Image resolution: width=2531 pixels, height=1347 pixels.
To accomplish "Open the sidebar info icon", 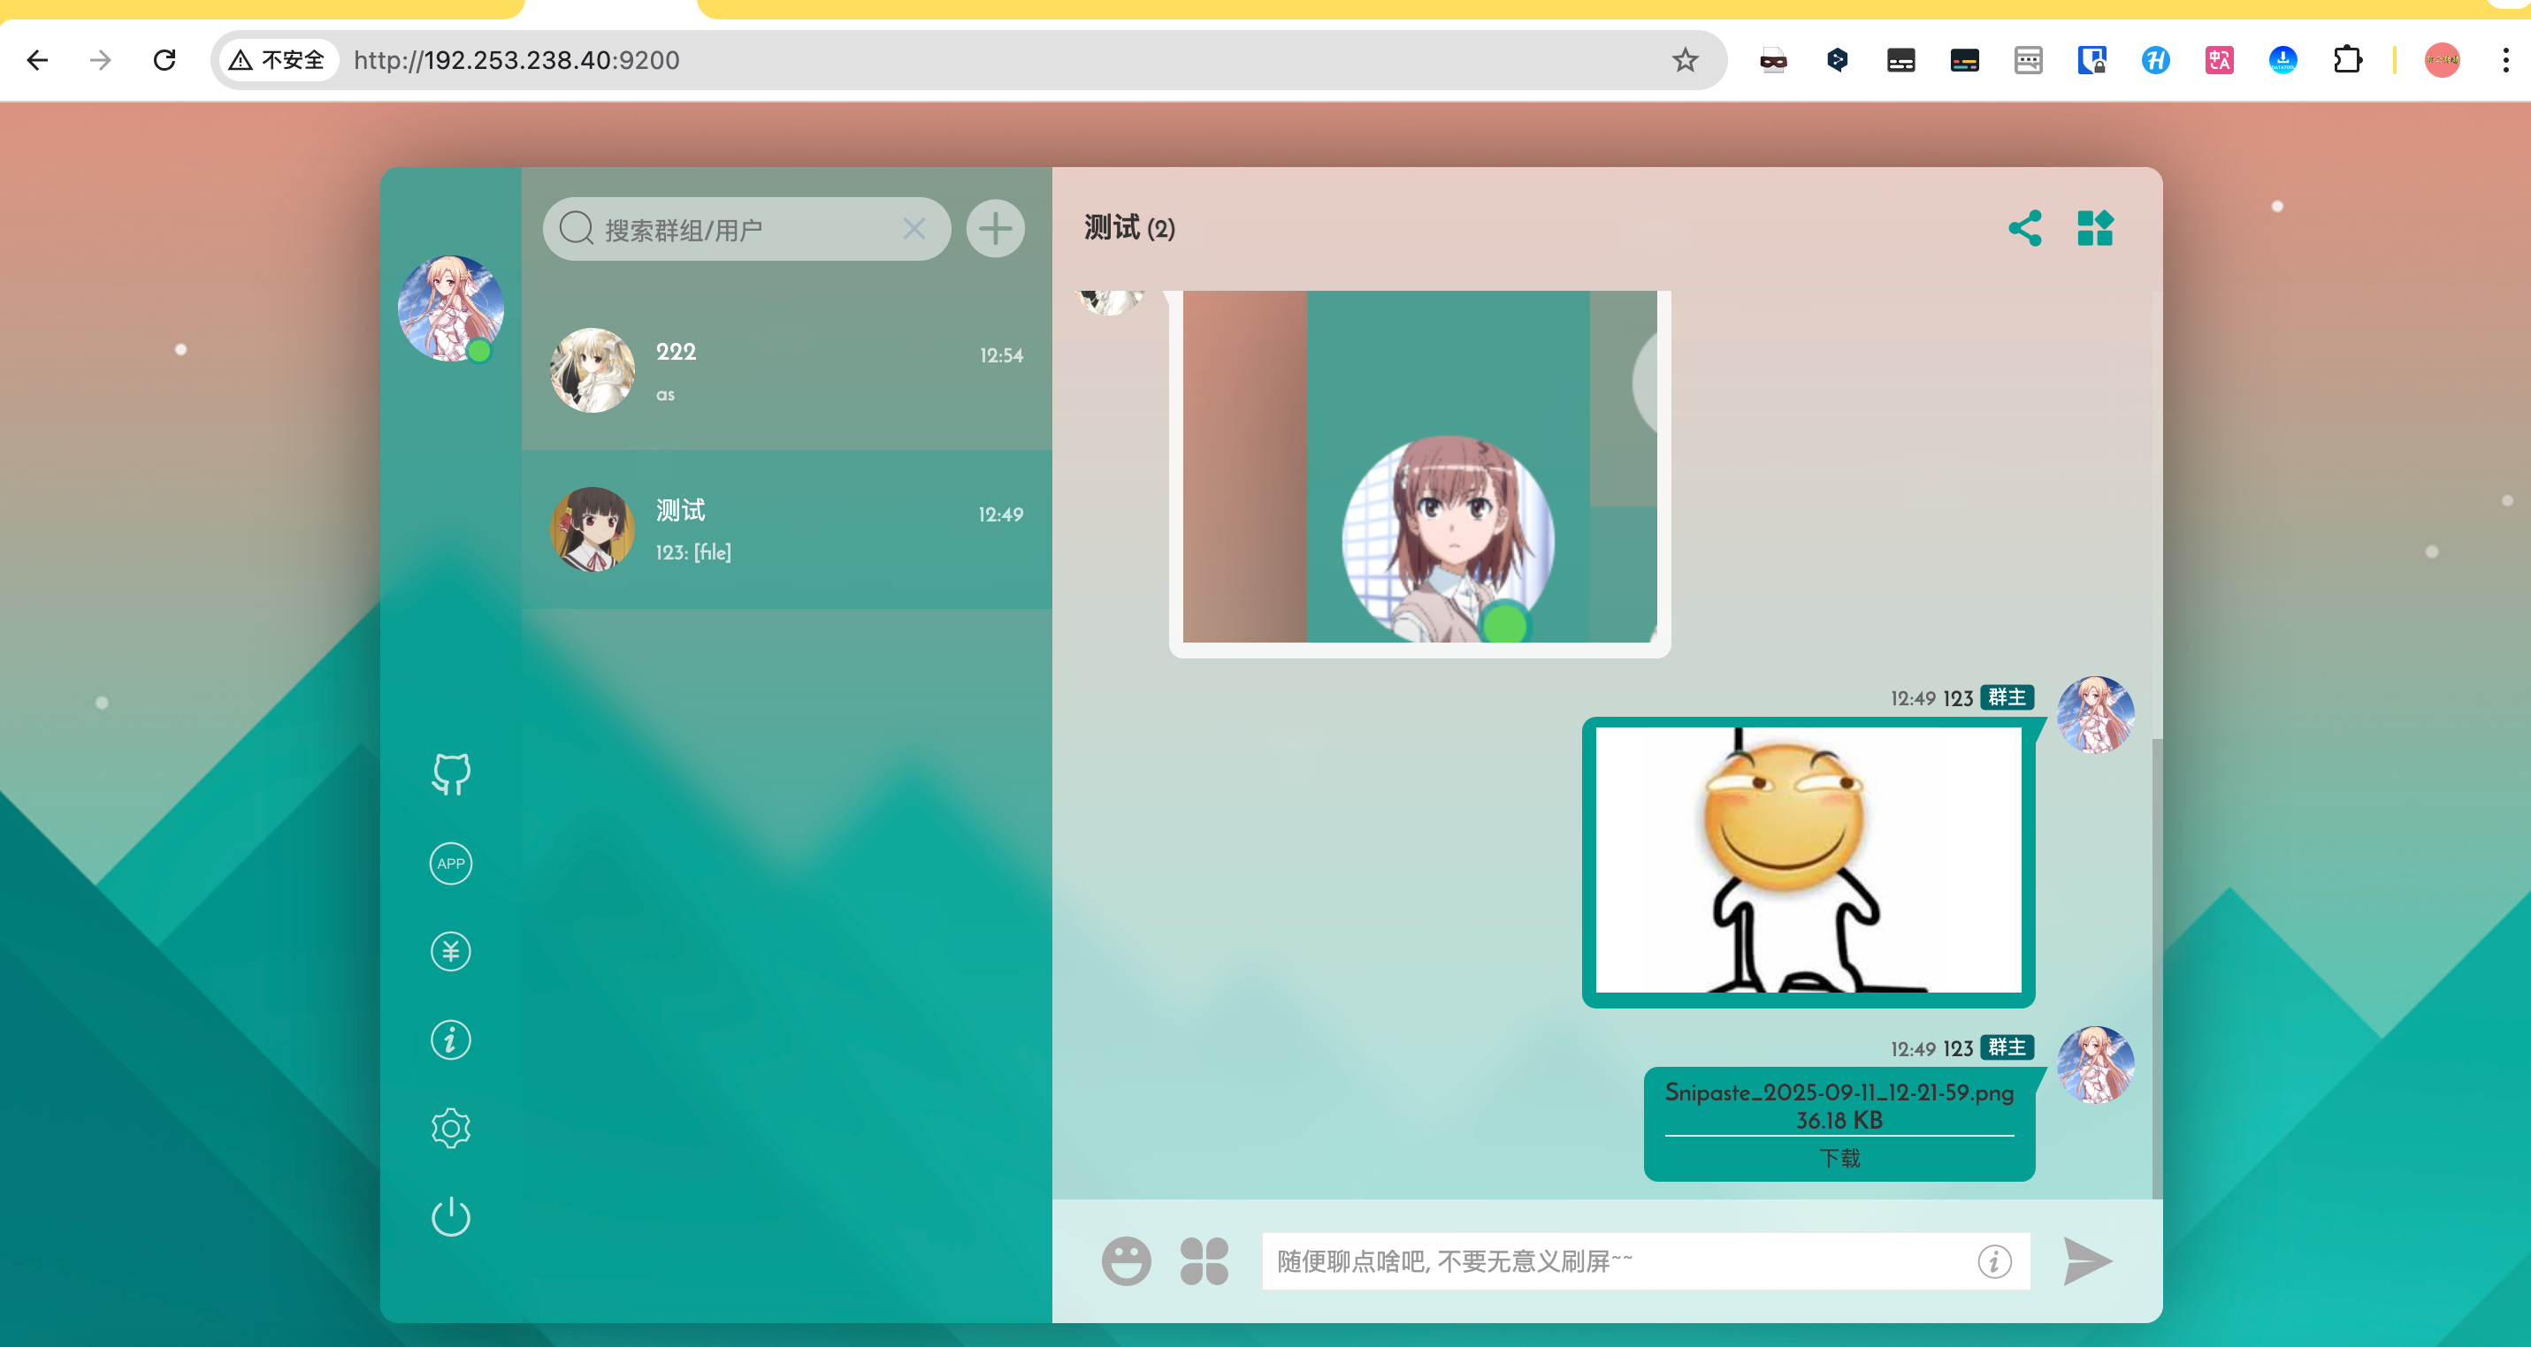I will pos(451,1039).
